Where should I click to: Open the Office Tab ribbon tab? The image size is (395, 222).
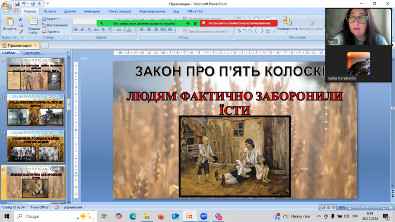tap(195, 11)
